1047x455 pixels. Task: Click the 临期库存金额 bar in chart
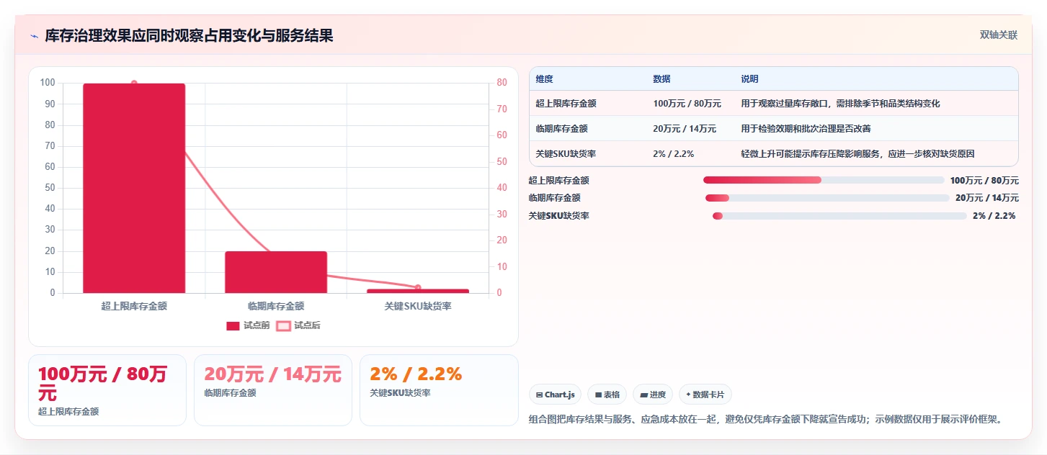[276, 272]
